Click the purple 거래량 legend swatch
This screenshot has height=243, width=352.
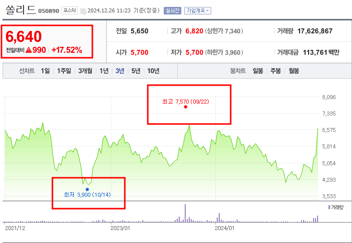(329, 207)
